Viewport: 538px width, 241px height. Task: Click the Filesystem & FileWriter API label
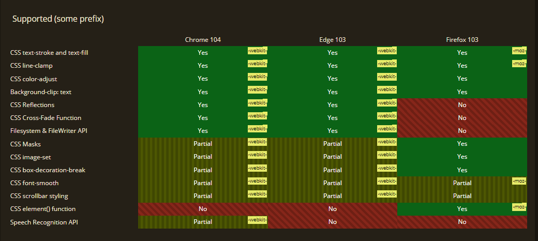(x=49, y=131)
